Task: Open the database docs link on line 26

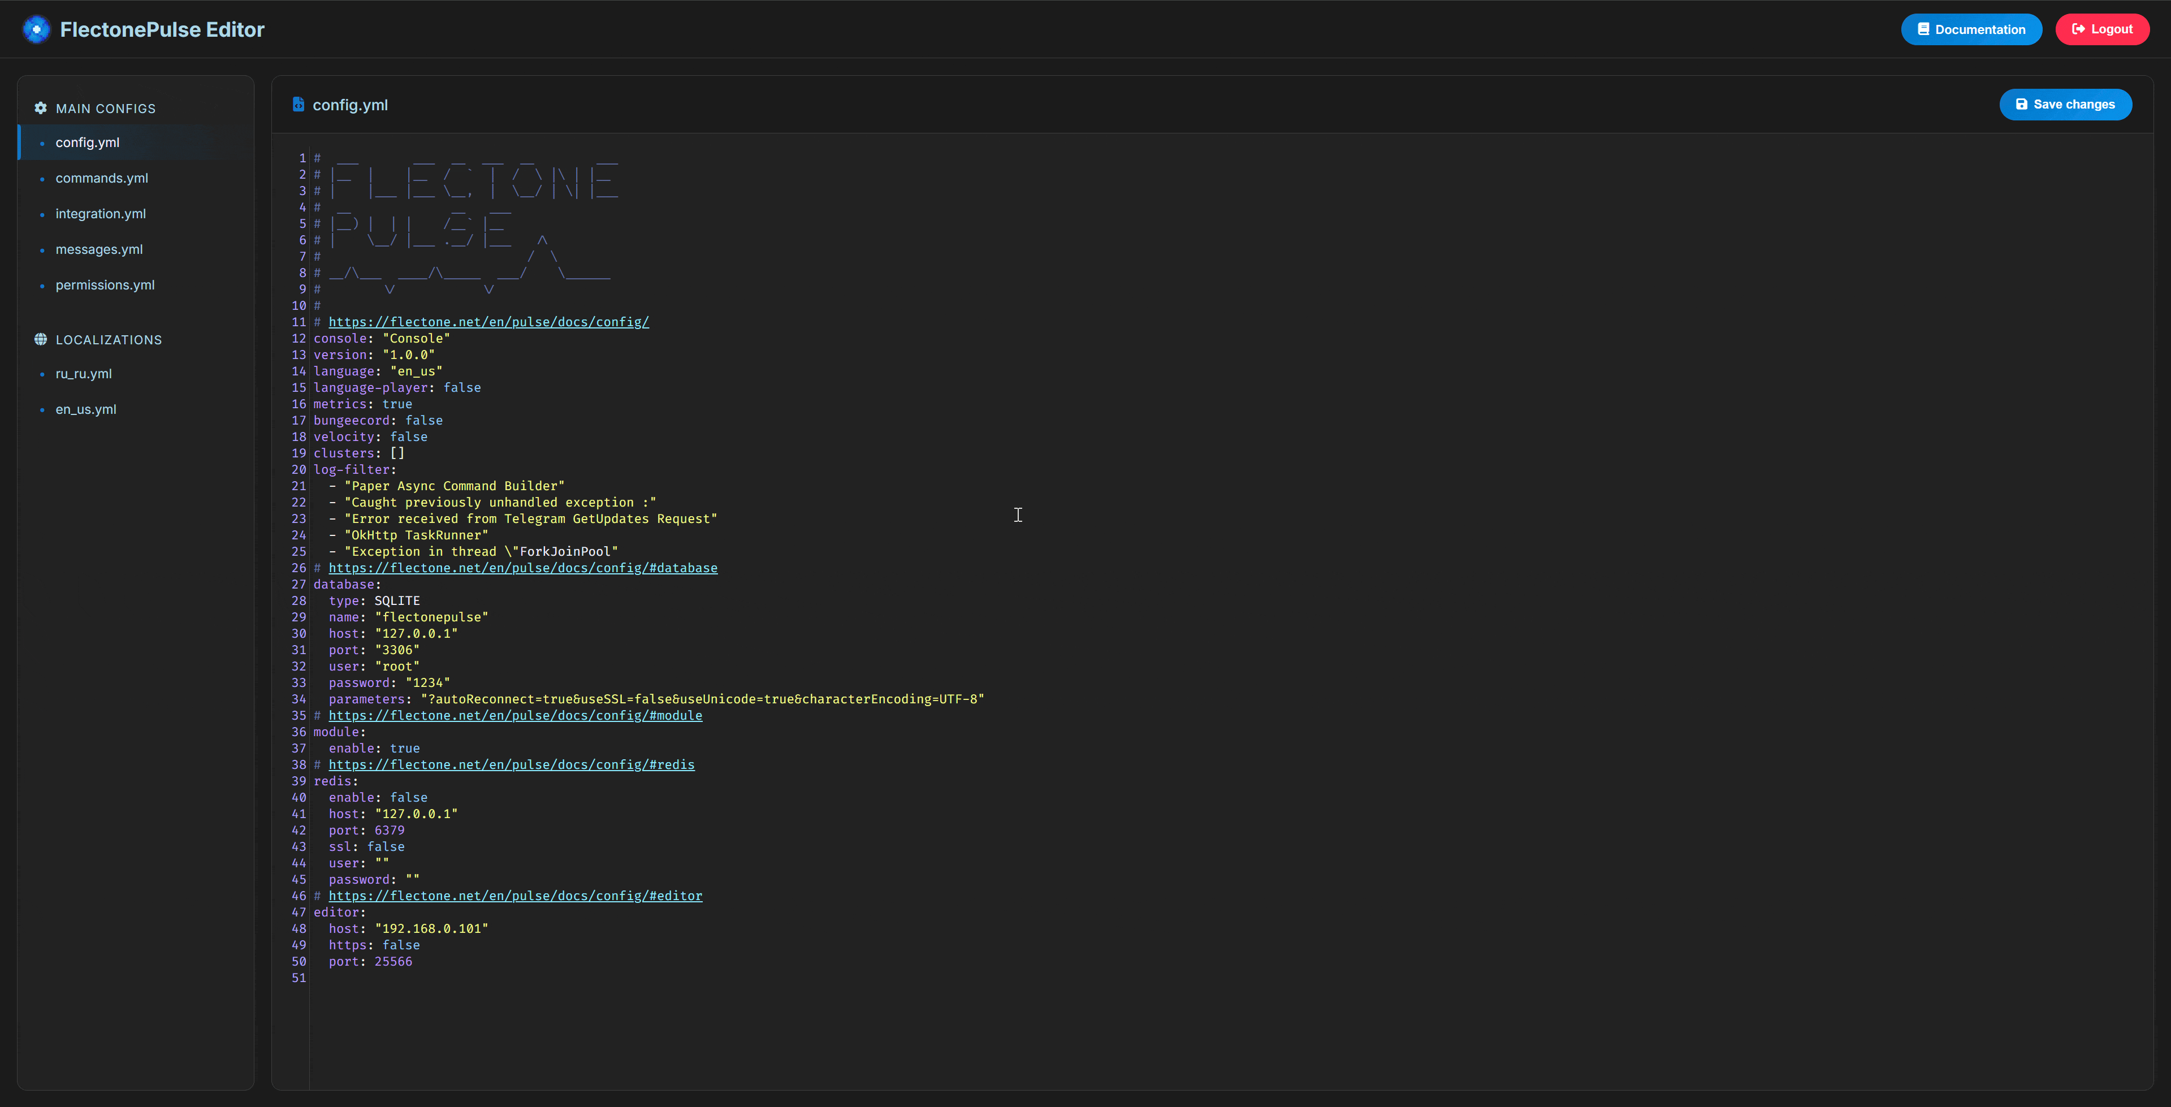Action: pos(522,568)
